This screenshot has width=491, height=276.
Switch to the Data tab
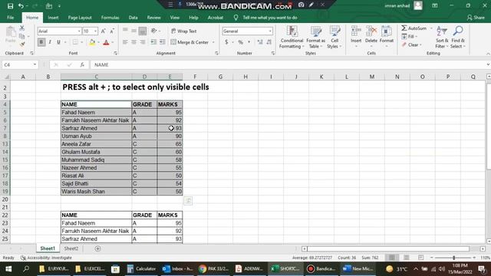133,18
